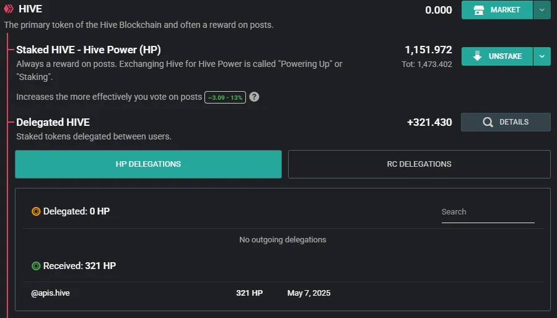Click the orange Delegated circle icon
Screen dimensions: 557x318
36,211
